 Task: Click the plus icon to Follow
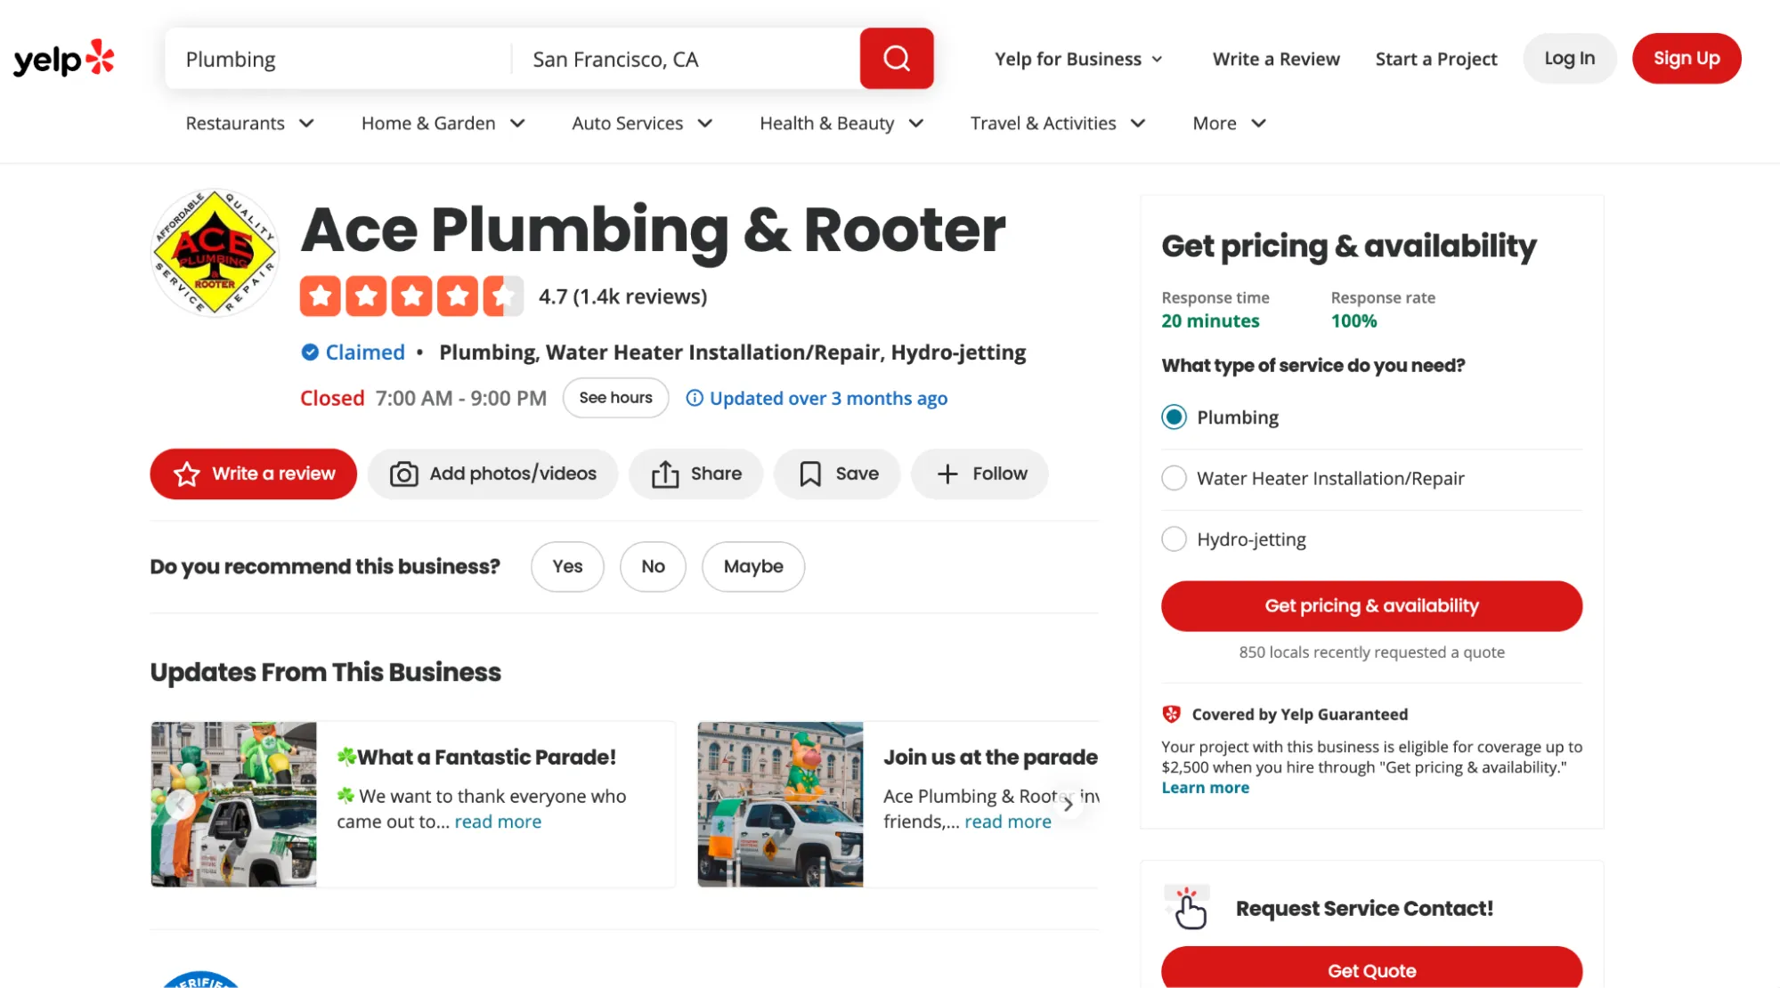click(947, 474)
